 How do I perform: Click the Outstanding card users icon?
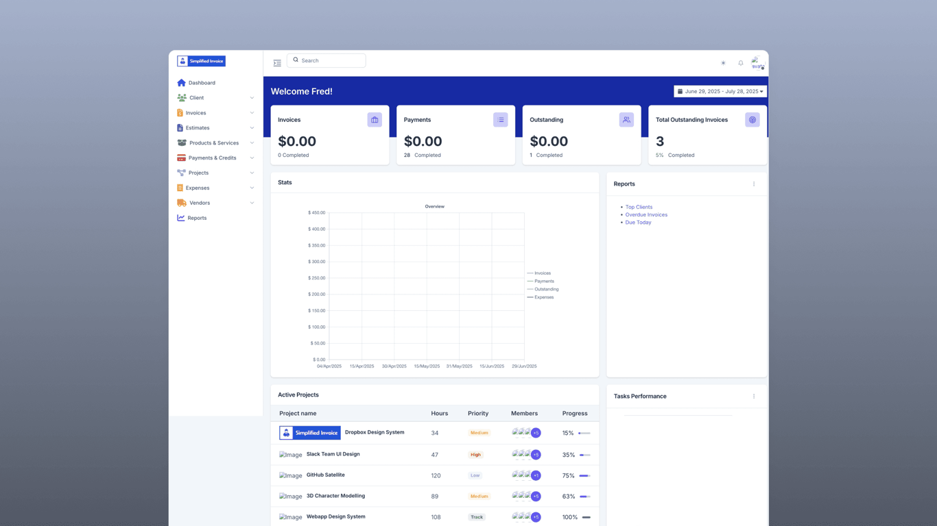626,120
